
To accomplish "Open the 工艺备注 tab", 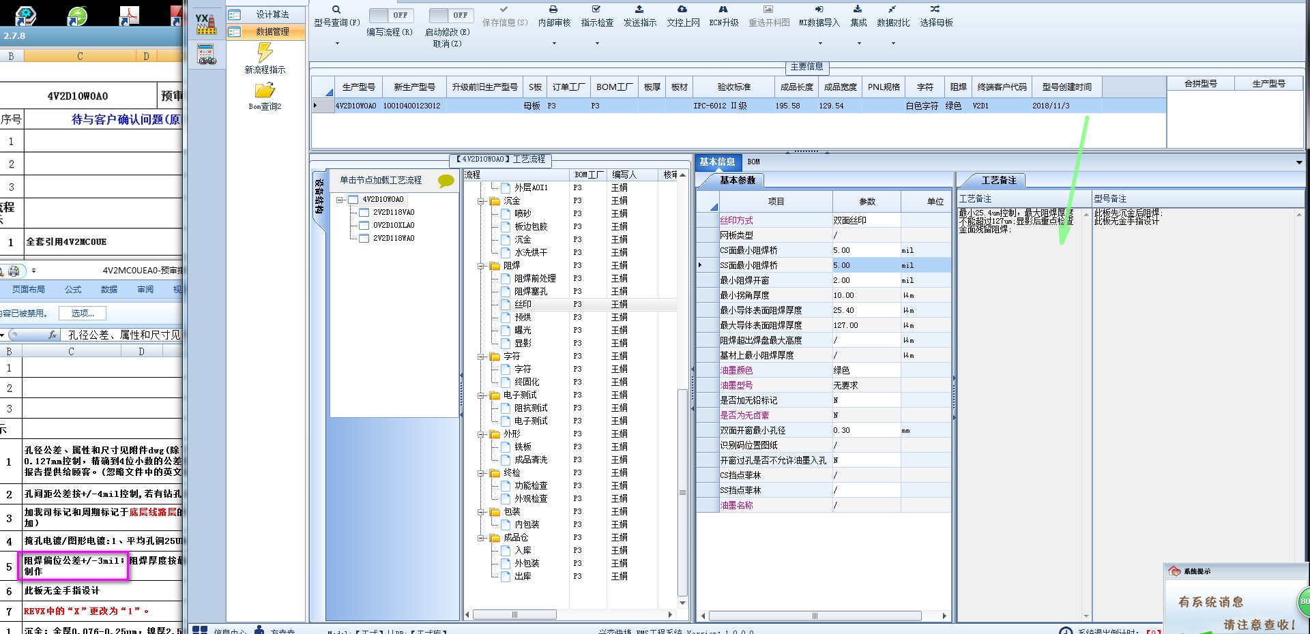I will click(999, 181).
